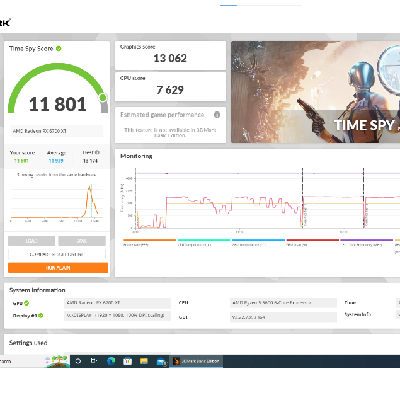Click the green check icon next to GPU

tap(26, 303)
